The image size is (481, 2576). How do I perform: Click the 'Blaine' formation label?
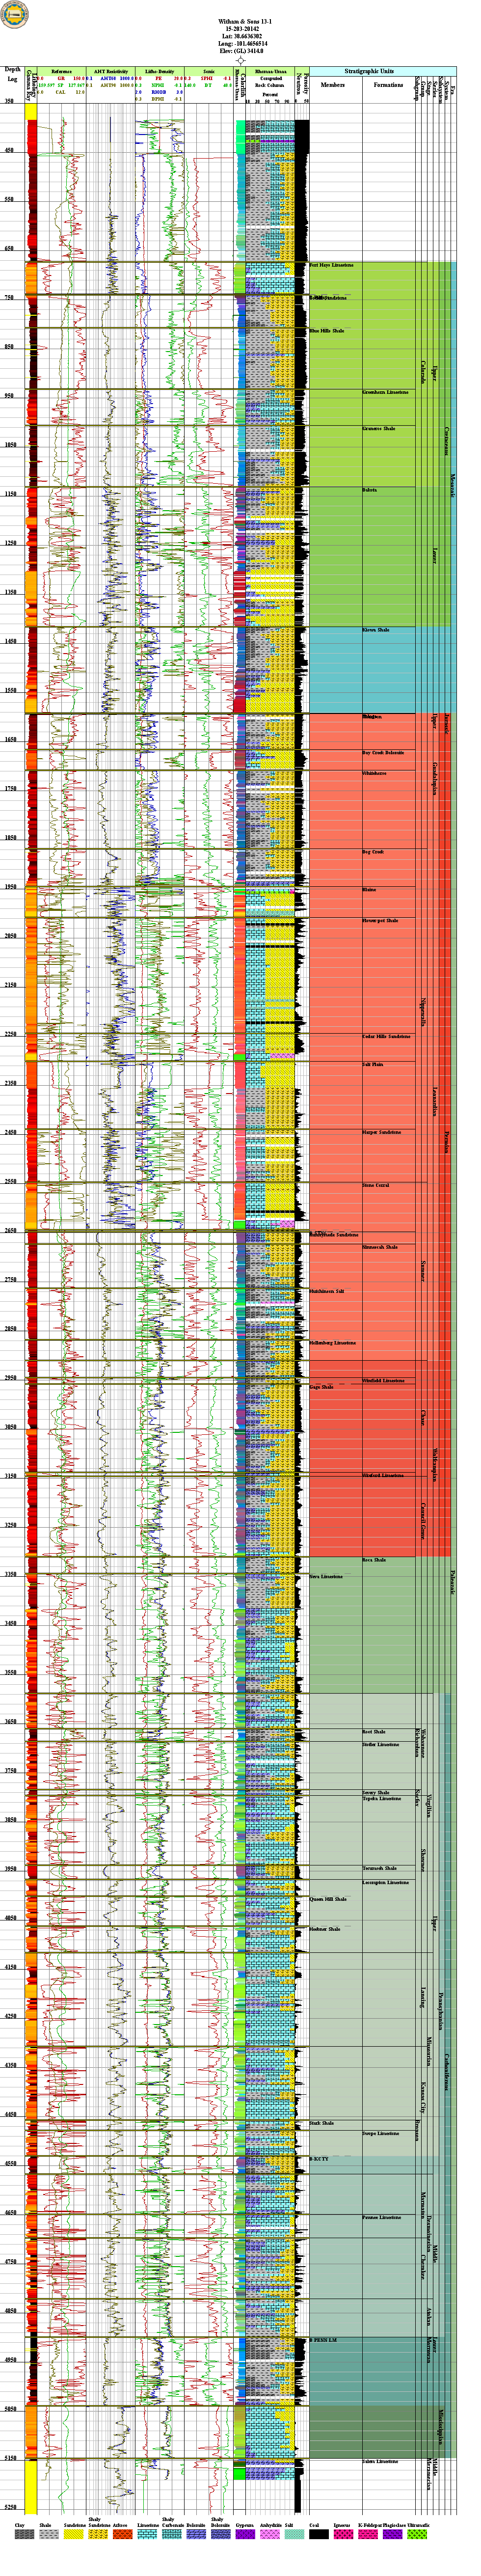point(369,890)
